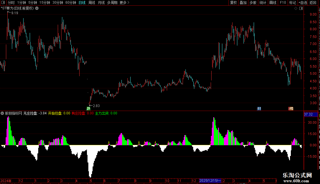320x184 pixels.
Task: Open the 多股 multi-stock view
Action: coord(253,3)
